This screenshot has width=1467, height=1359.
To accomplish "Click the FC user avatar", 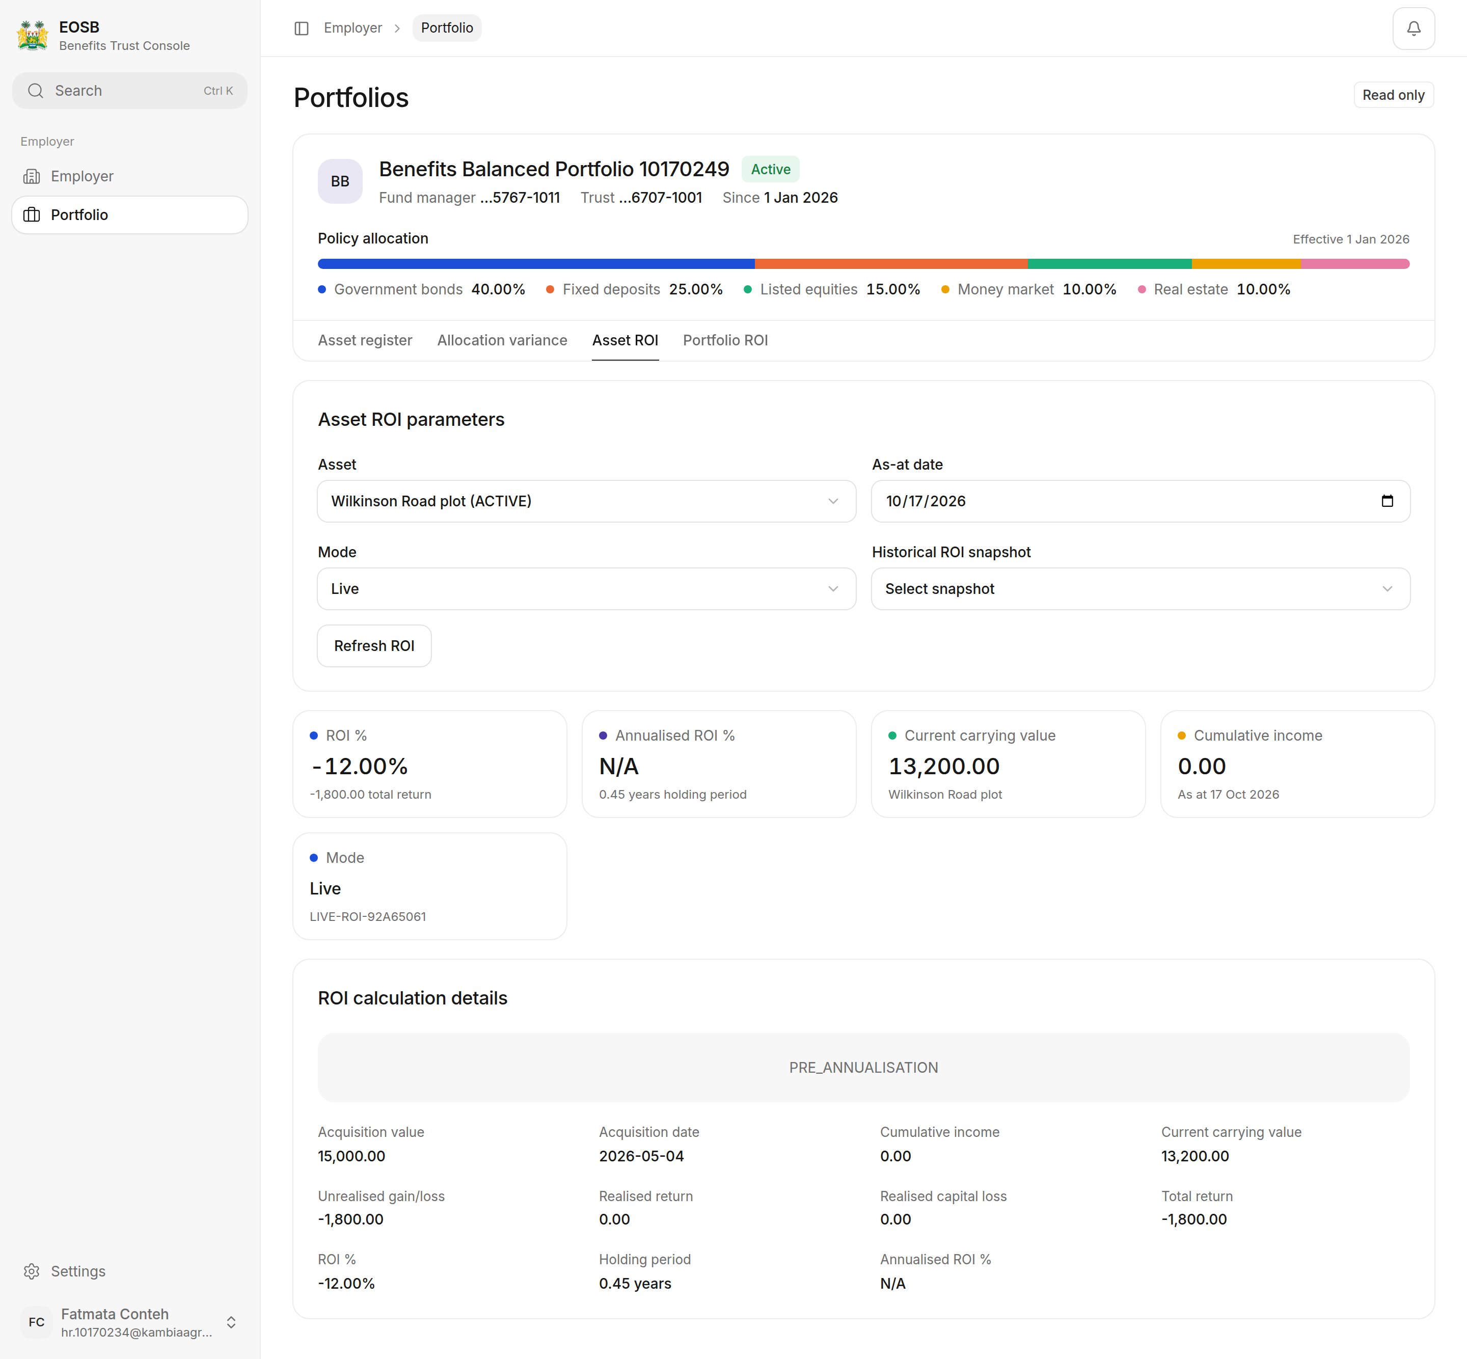I will (37, 1322).
